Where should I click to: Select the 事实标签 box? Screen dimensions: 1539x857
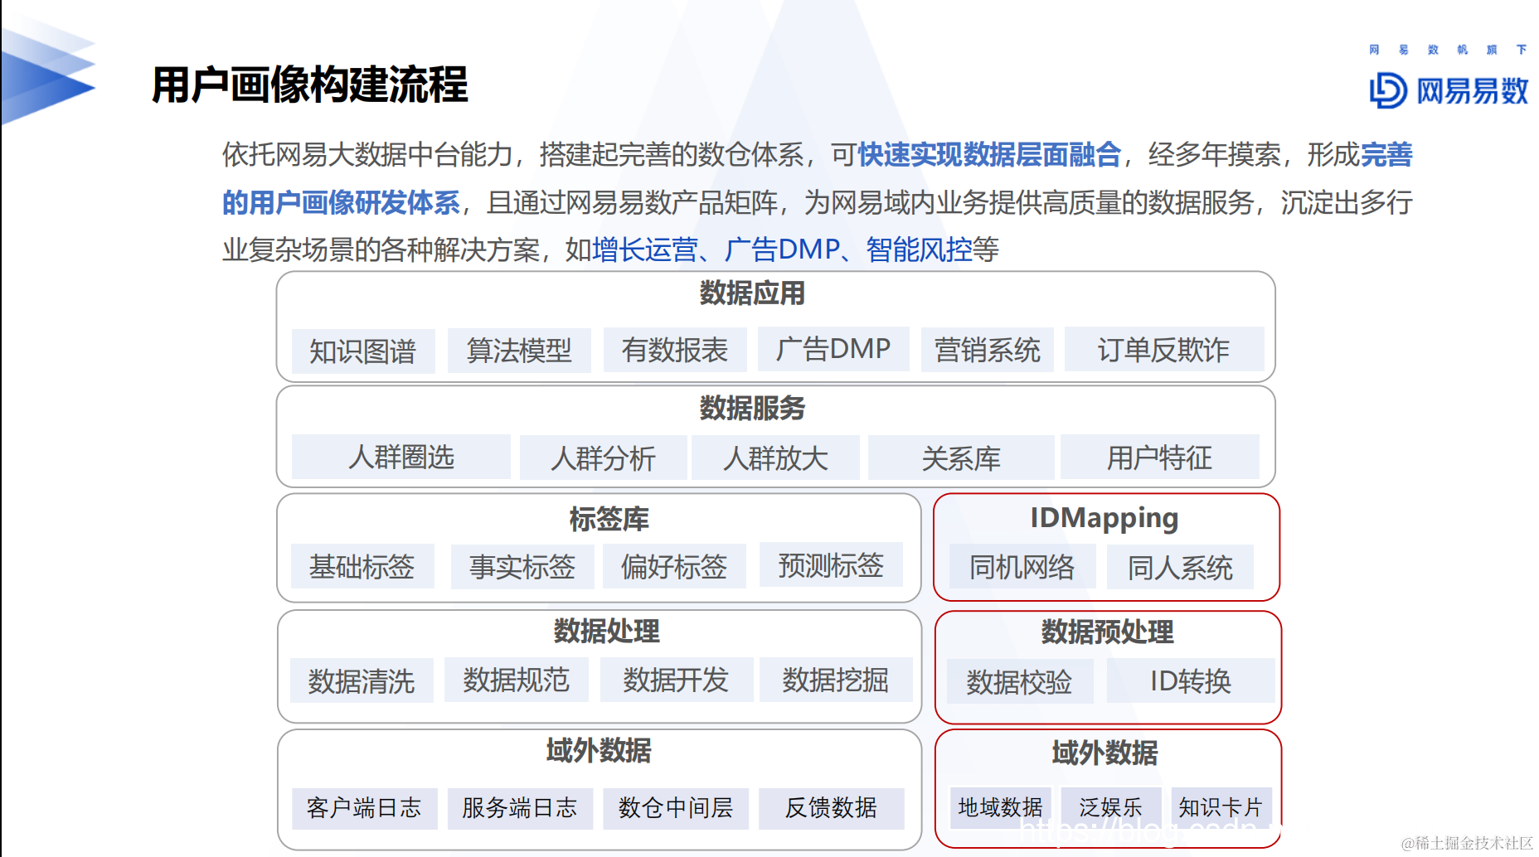522,567
